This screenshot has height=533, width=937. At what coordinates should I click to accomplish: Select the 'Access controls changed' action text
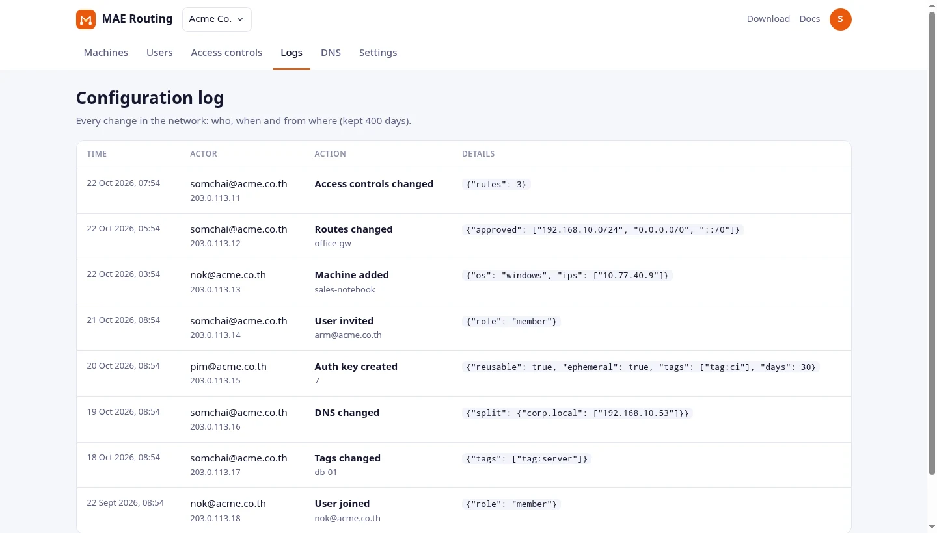click(374, 184)
